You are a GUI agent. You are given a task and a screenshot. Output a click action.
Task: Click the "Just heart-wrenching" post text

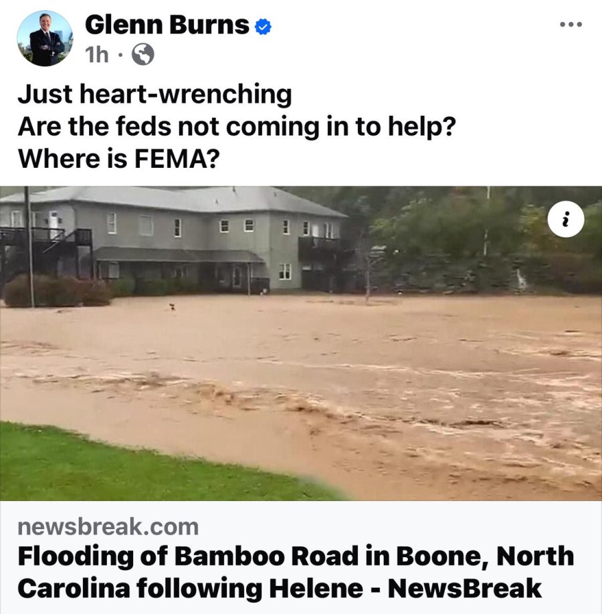(155, 94)
